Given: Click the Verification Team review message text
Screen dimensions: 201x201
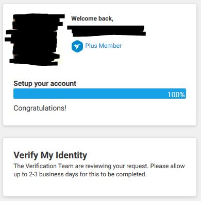Looking at the screenshot, I should click(99, 170).
